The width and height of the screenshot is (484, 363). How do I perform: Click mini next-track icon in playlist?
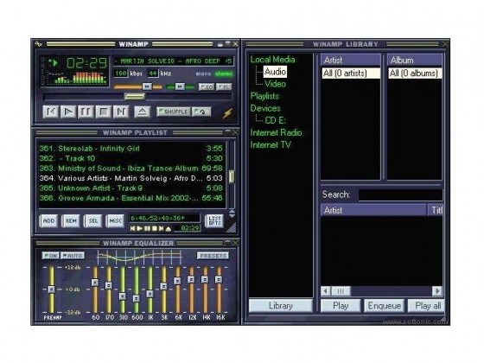tap(161, 228)
